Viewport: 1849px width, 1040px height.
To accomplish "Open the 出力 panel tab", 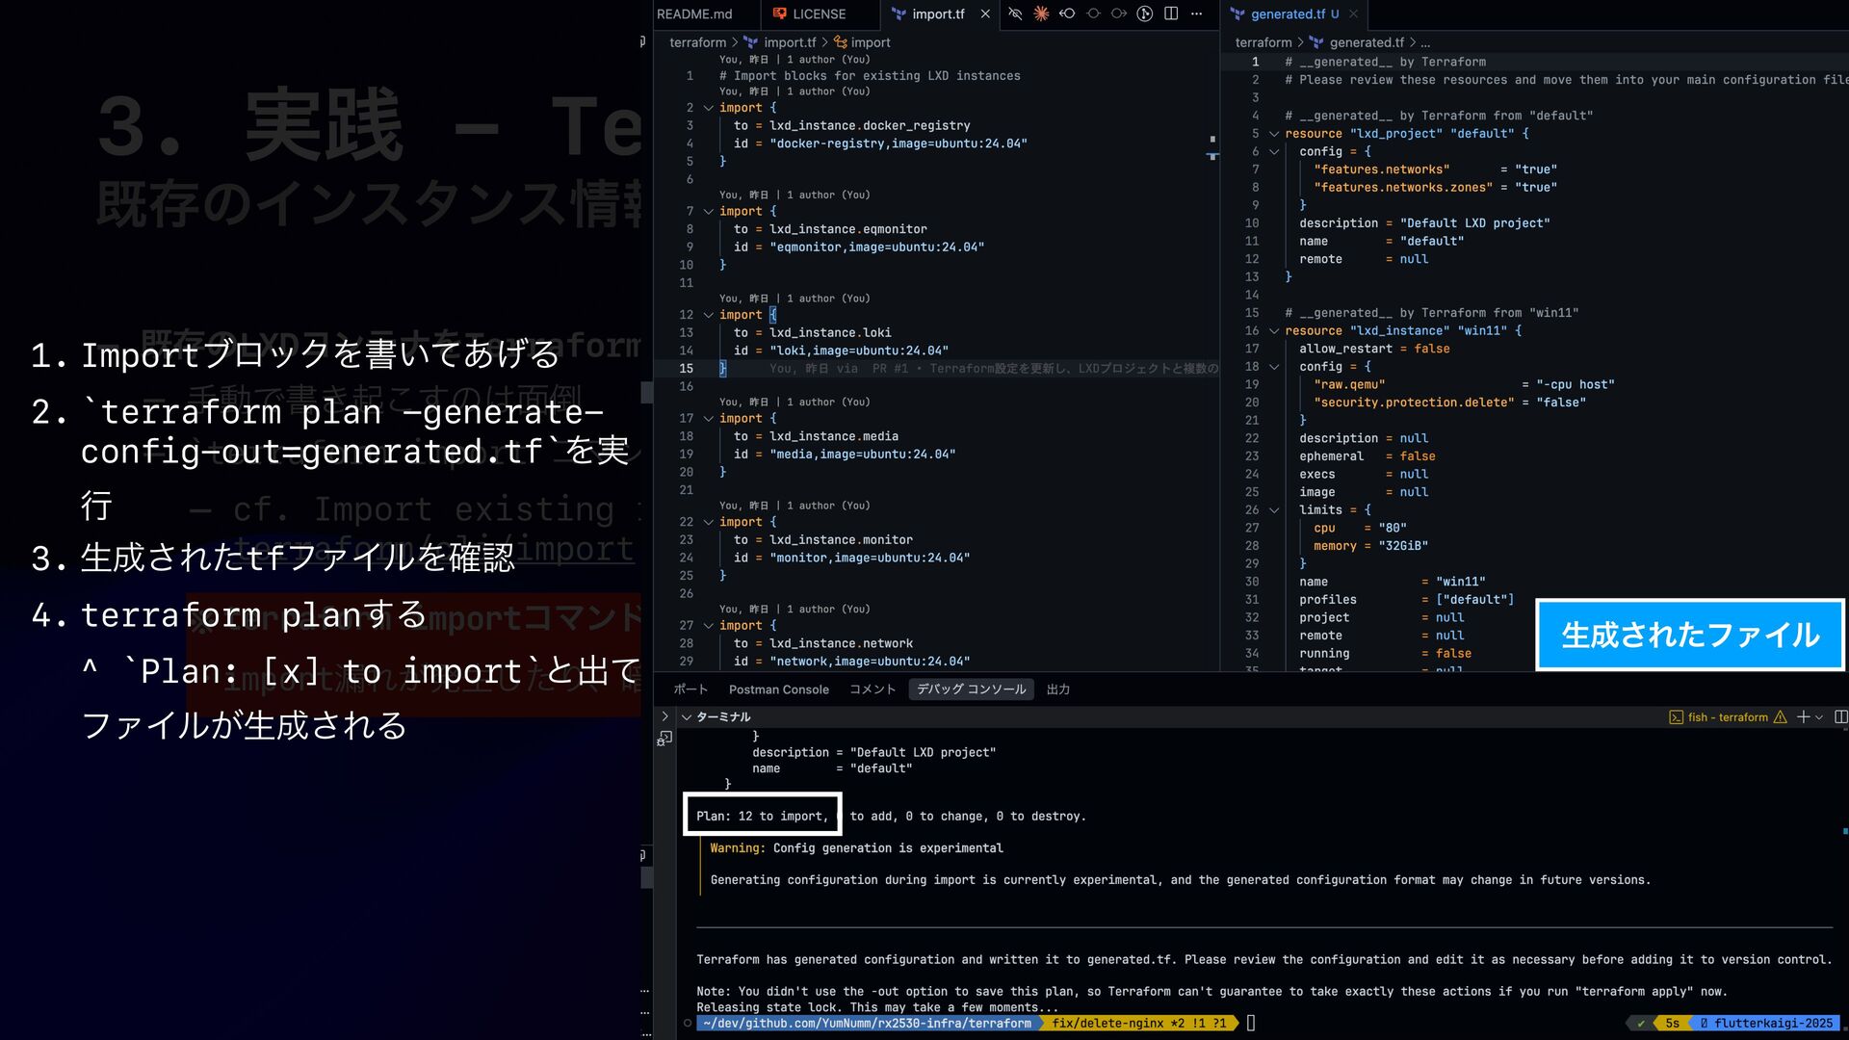I will pyautogui.click(x=1058, y=689).
